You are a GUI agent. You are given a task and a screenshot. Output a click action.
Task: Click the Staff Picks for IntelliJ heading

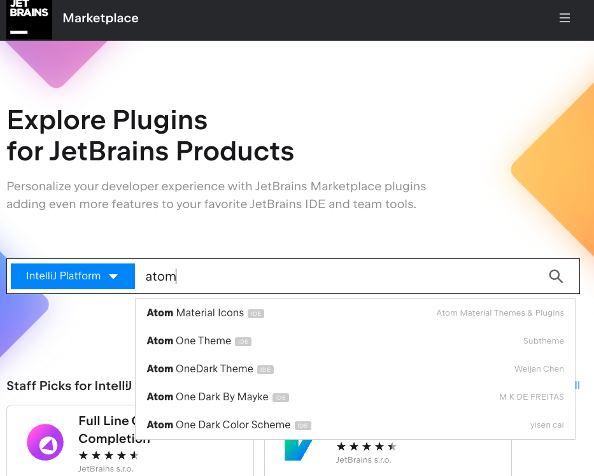[69, 386]
